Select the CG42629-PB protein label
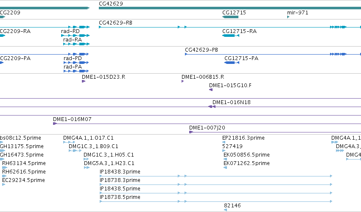 click(201, 50)
